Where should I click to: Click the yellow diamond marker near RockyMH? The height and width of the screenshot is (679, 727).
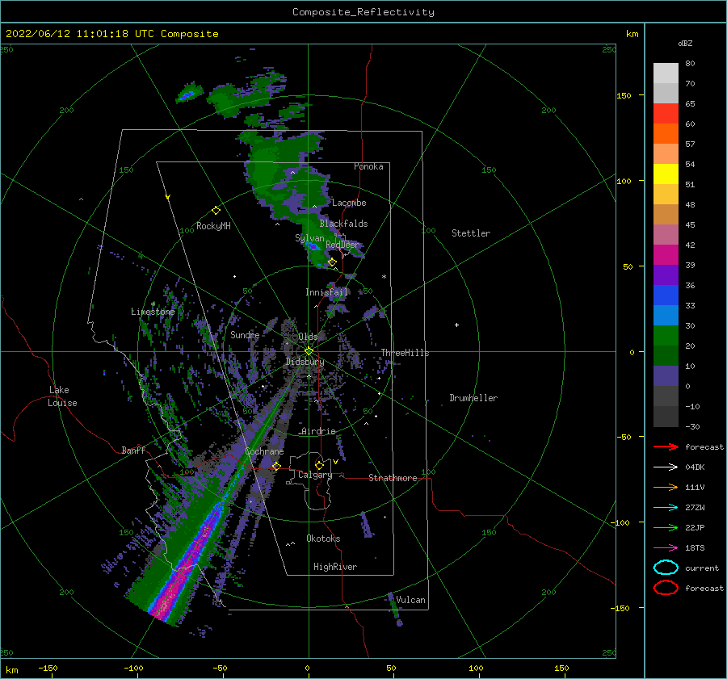(x=216, y=211)
